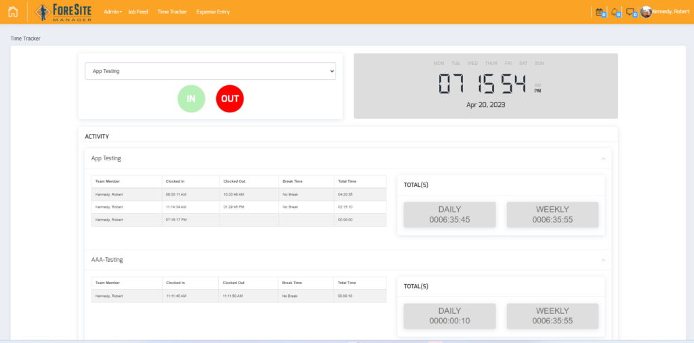Expand the Admin menu dropdown
Viewport: 694px width, 343px height.
click(113, 12)
